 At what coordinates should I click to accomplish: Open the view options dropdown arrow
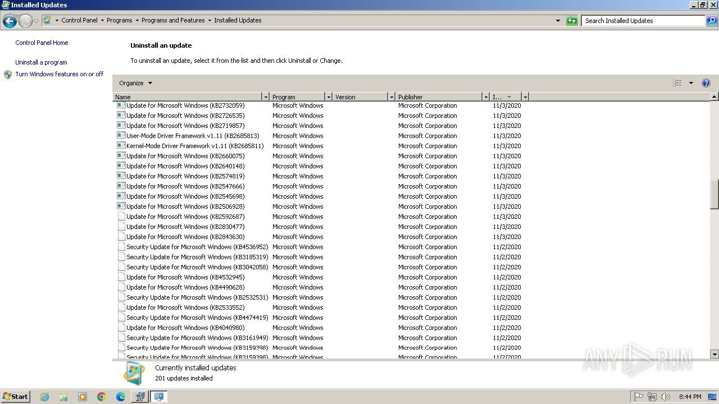[691, 83]
